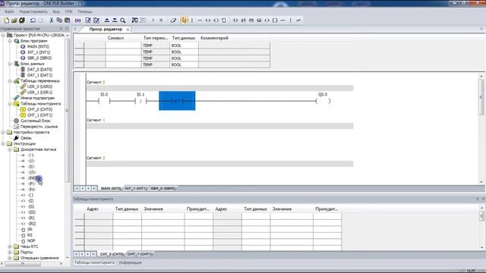Open the Вид menu
486x273 pixels.
click(x=56, y=11)
